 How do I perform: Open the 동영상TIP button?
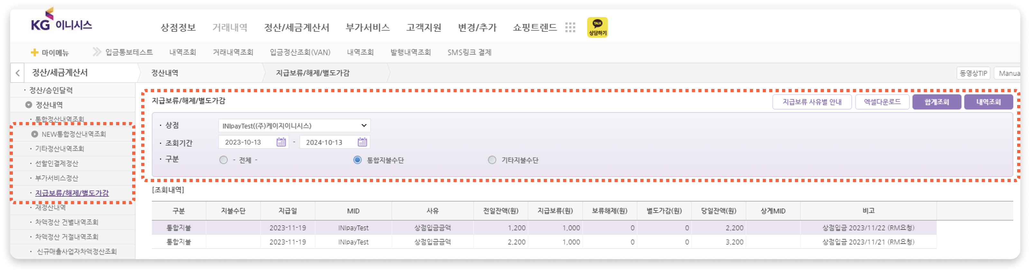973,73
